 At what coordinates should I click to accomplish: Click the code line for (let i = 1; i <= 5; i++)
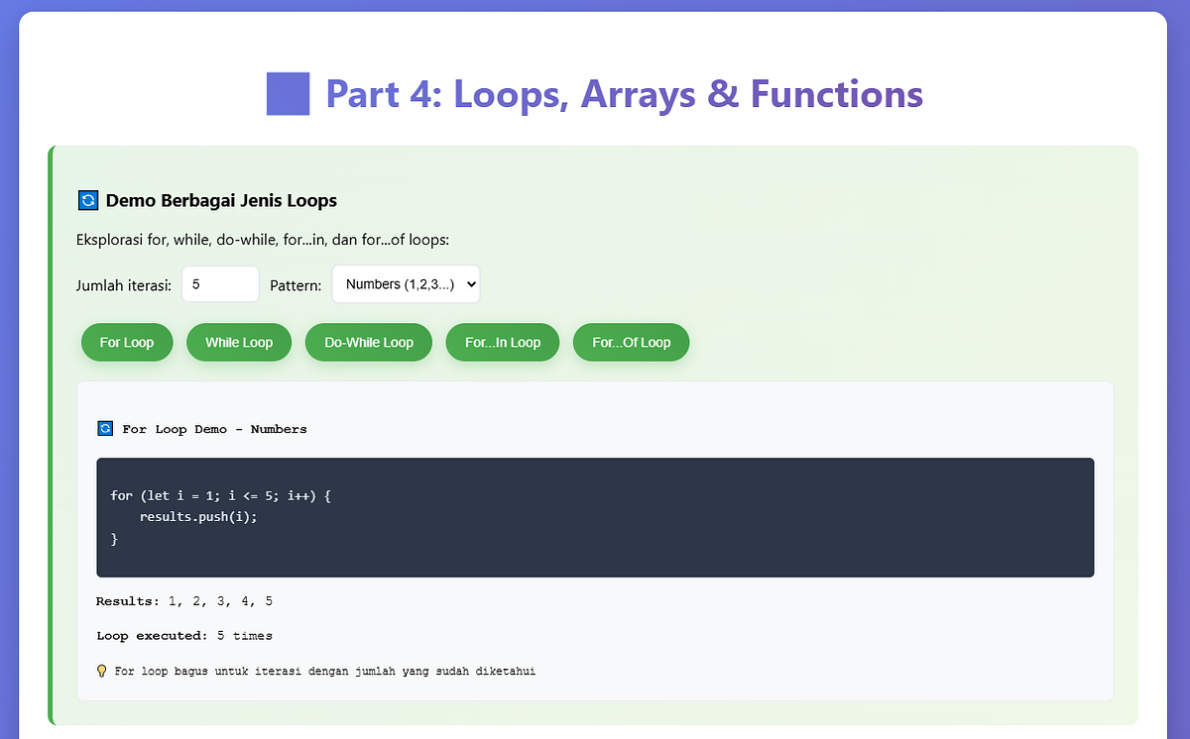click(220, 495)
